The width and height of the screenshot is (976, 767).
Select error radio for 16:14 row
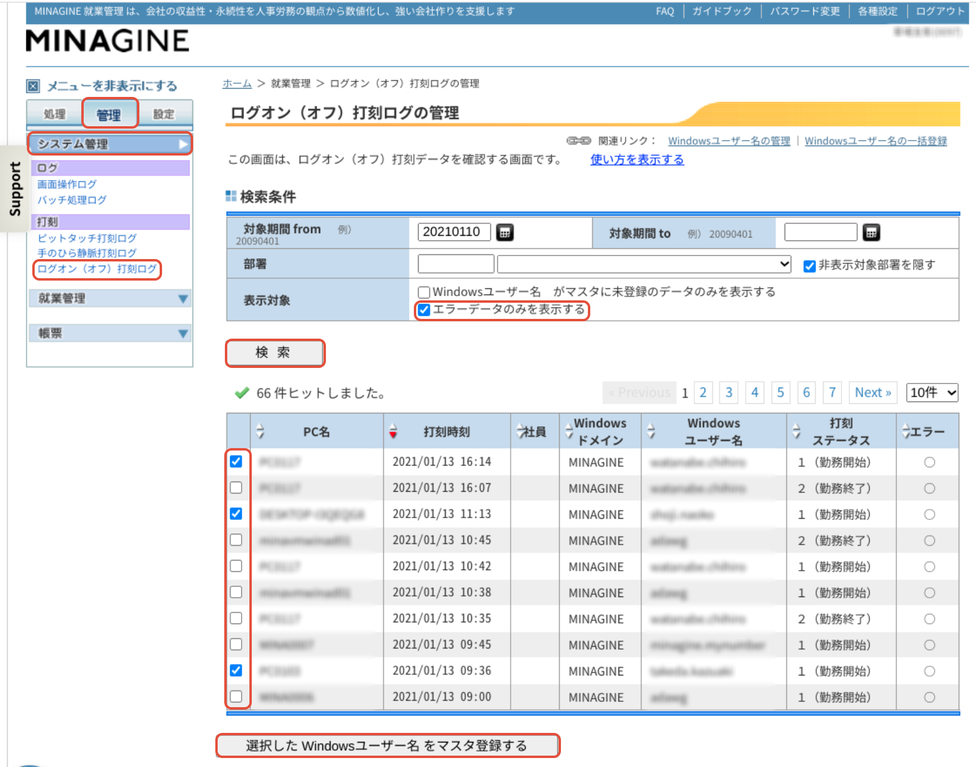[x=929, y=462]
